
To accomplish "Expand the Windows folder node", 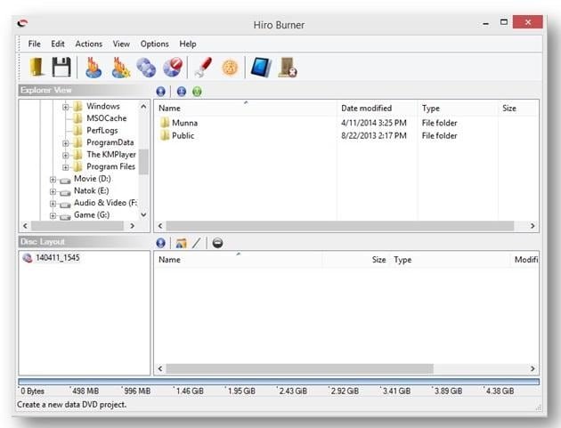I will coord(66,107).
